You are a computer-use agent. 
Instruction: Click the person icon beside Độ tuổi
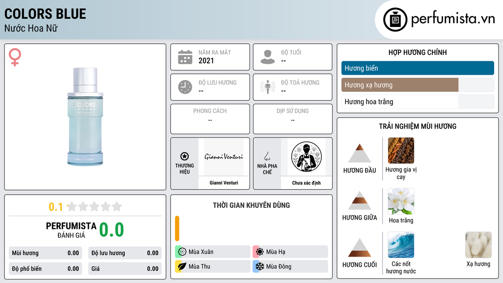(x=268, y=57)
